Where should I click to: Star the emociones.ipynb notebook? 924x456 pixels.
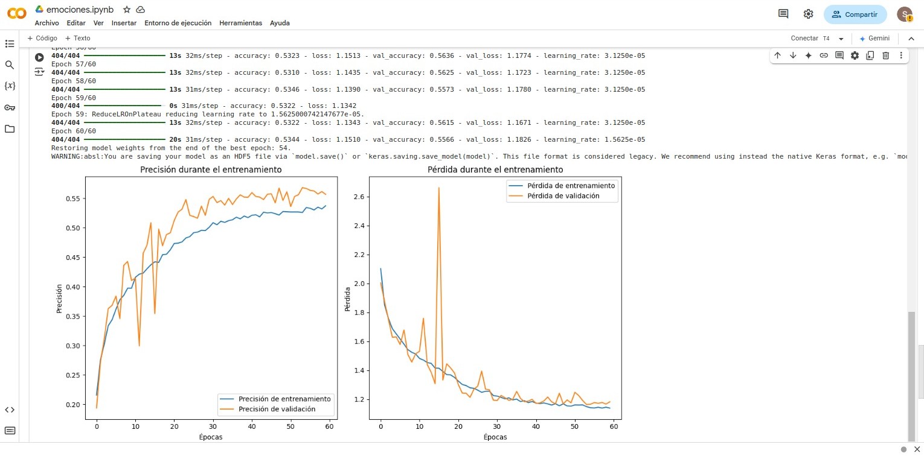(127, 10)
